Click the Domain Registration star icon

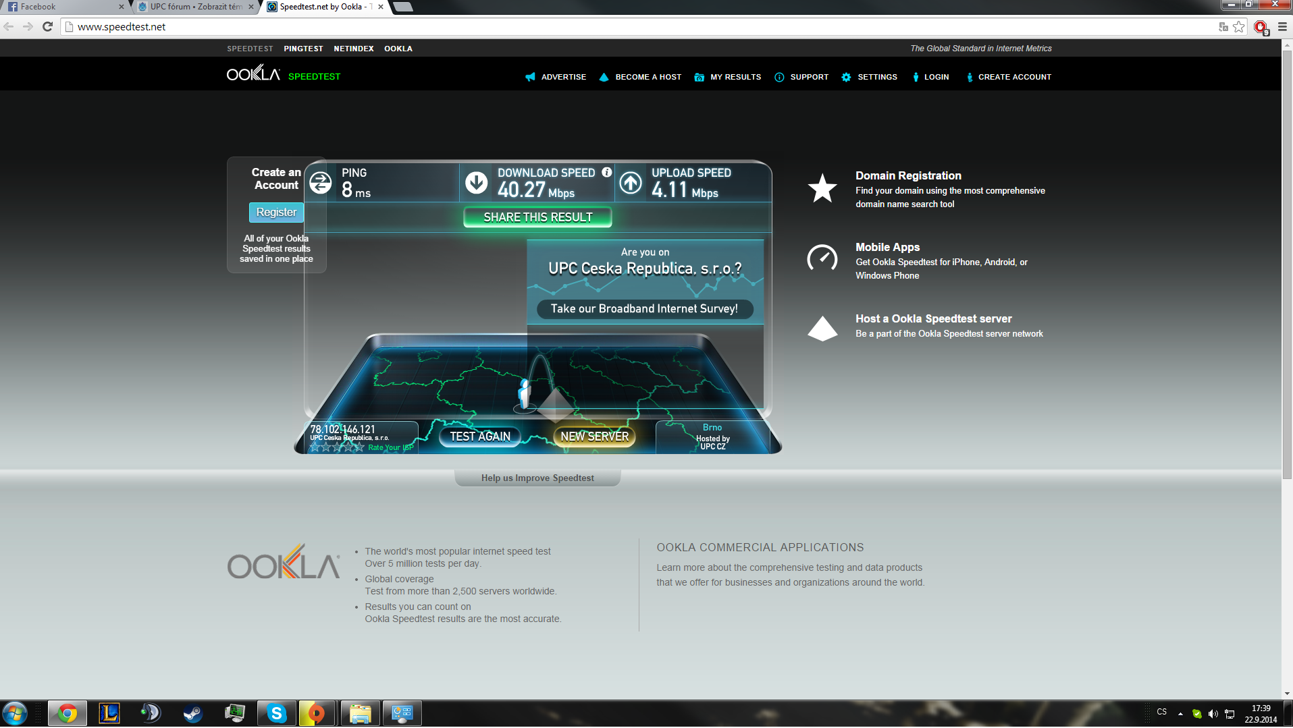(822, 188)
